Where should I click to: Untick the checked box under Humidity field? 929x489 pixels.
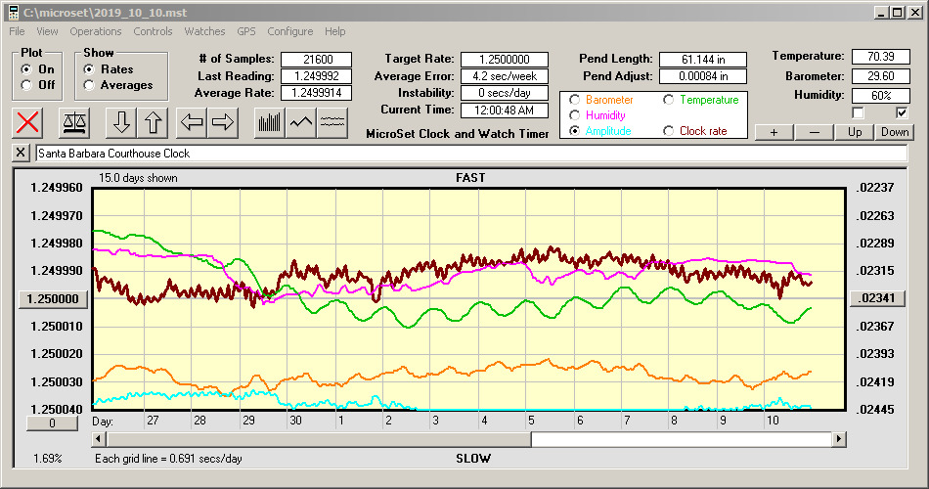pos(902,112)
